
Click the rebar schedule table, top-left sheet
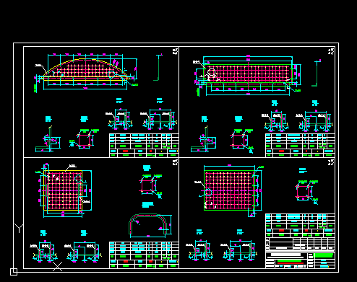144,146
